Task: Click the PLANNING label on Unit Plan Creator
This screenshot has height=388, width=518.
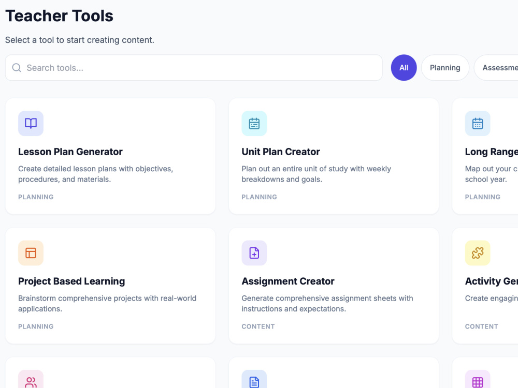Action: pos(259,197)
